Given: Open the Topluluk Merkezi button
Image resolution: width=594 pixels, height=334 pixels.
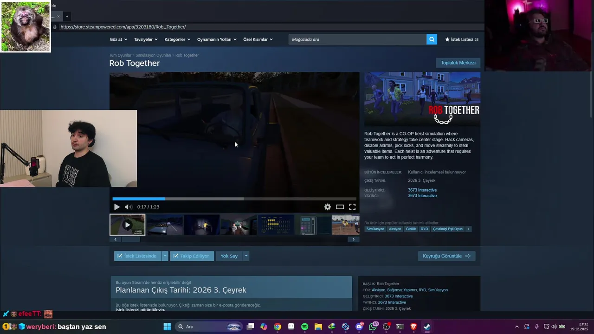Looking at the screenshot, I should point(458,63).
